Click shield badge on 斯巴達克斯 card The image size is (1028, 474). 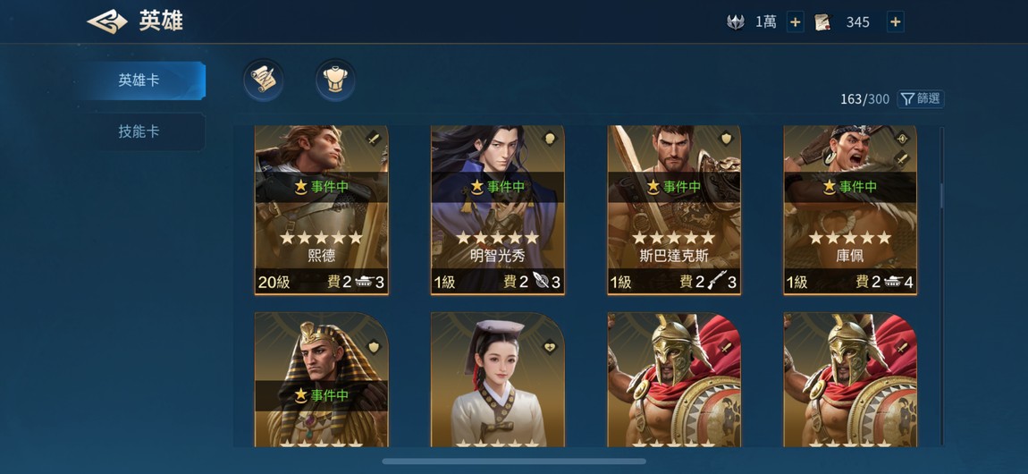click(726, 139)
